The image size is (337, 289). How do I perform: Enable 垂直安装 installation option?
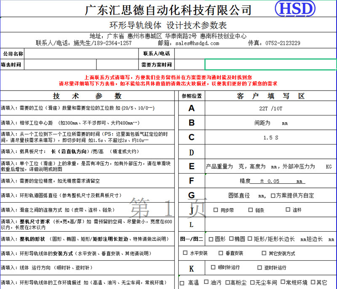click(x=220, y=253)
